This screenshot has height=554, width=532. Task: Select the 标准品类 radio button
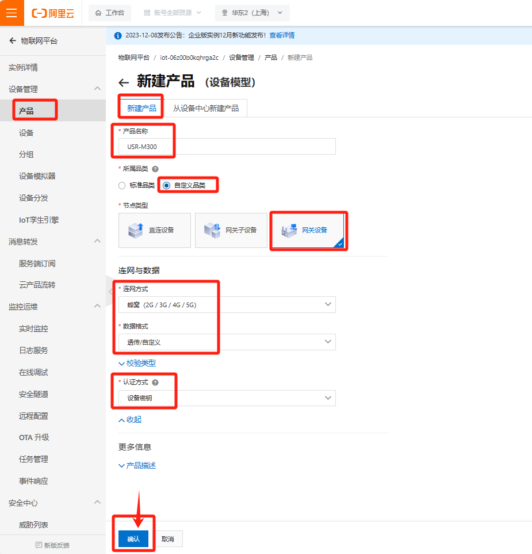(x=122, y=185)
